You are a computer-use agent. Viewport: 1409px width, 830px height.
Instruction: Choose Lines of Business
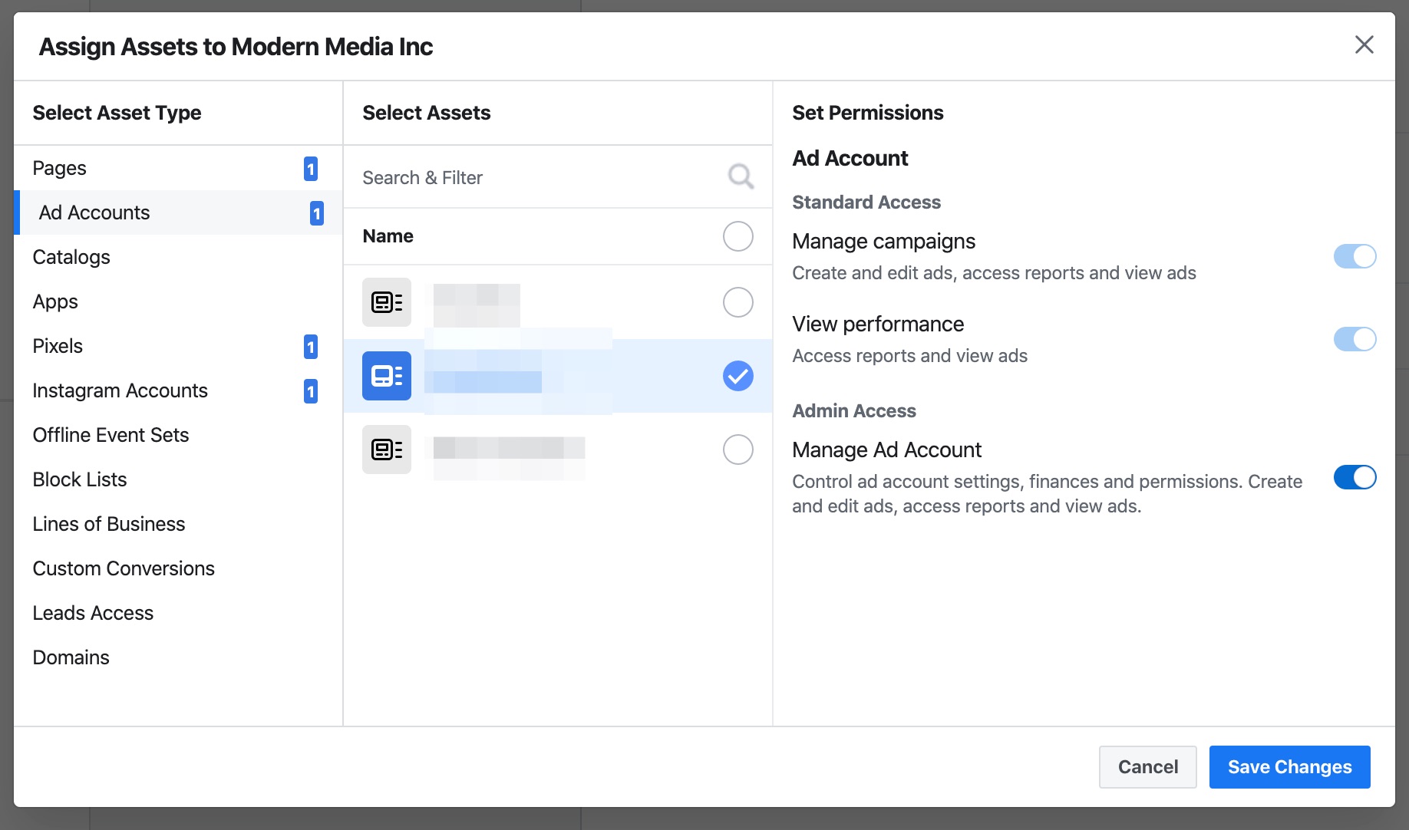(x=178, y=524)
